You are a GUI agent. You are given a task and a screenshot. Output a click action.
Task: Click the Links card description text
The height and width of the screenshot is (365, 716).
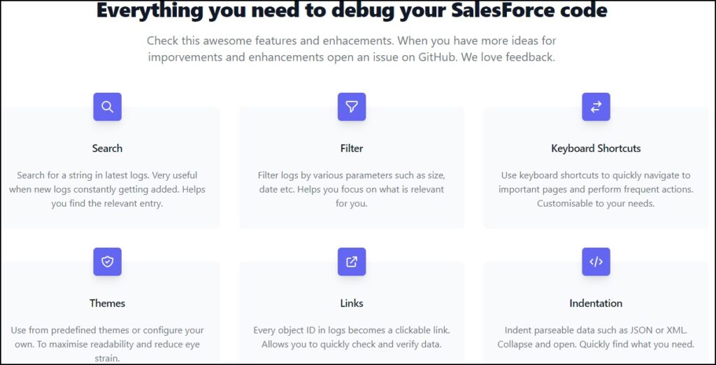[x=352, y=337]
